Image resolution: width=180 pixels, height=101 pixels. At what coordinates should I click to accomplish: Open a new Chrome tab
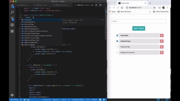[150, 3]
